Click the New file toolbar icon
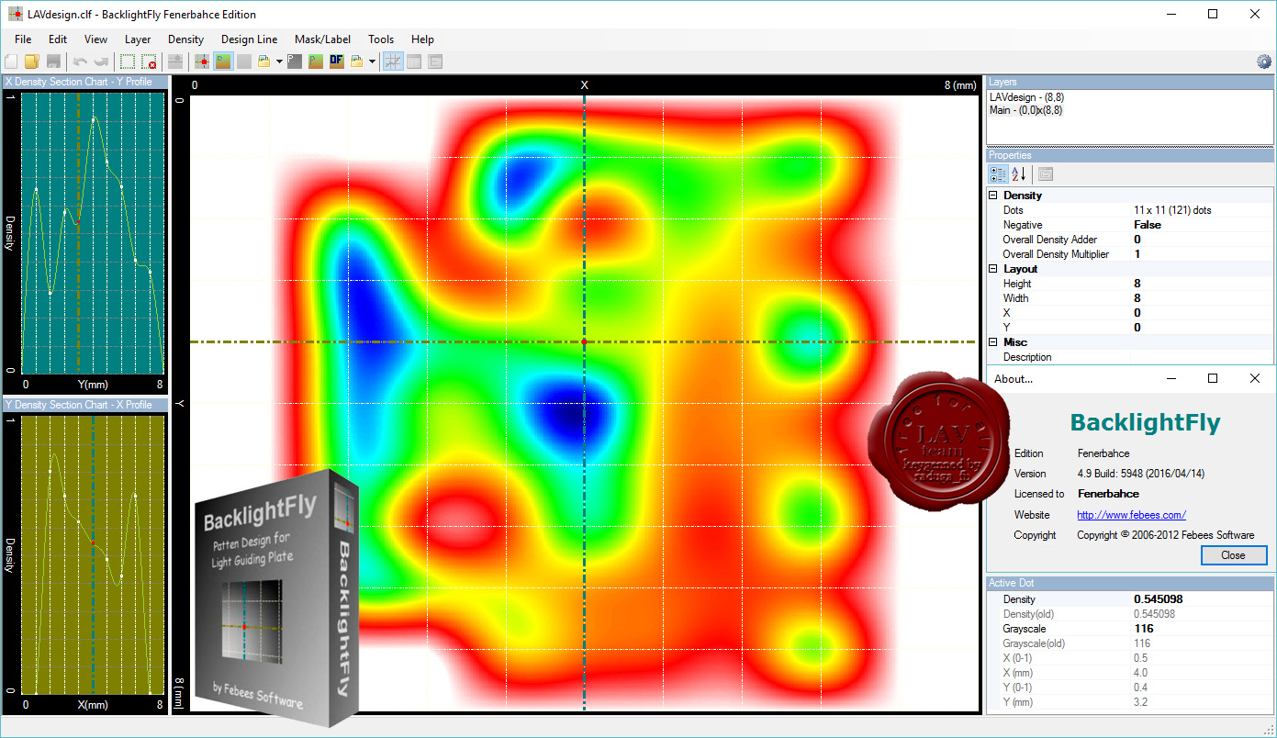 tap(12, 61)
